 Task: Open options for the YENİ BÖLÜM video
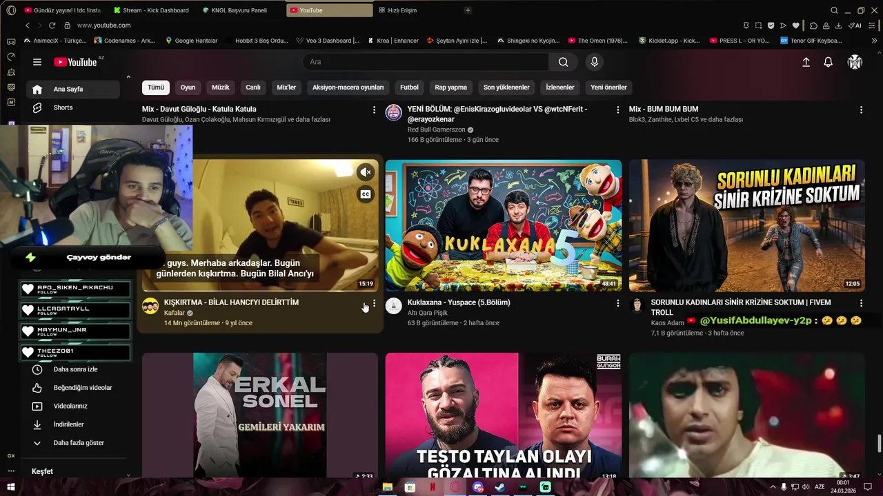617,110
